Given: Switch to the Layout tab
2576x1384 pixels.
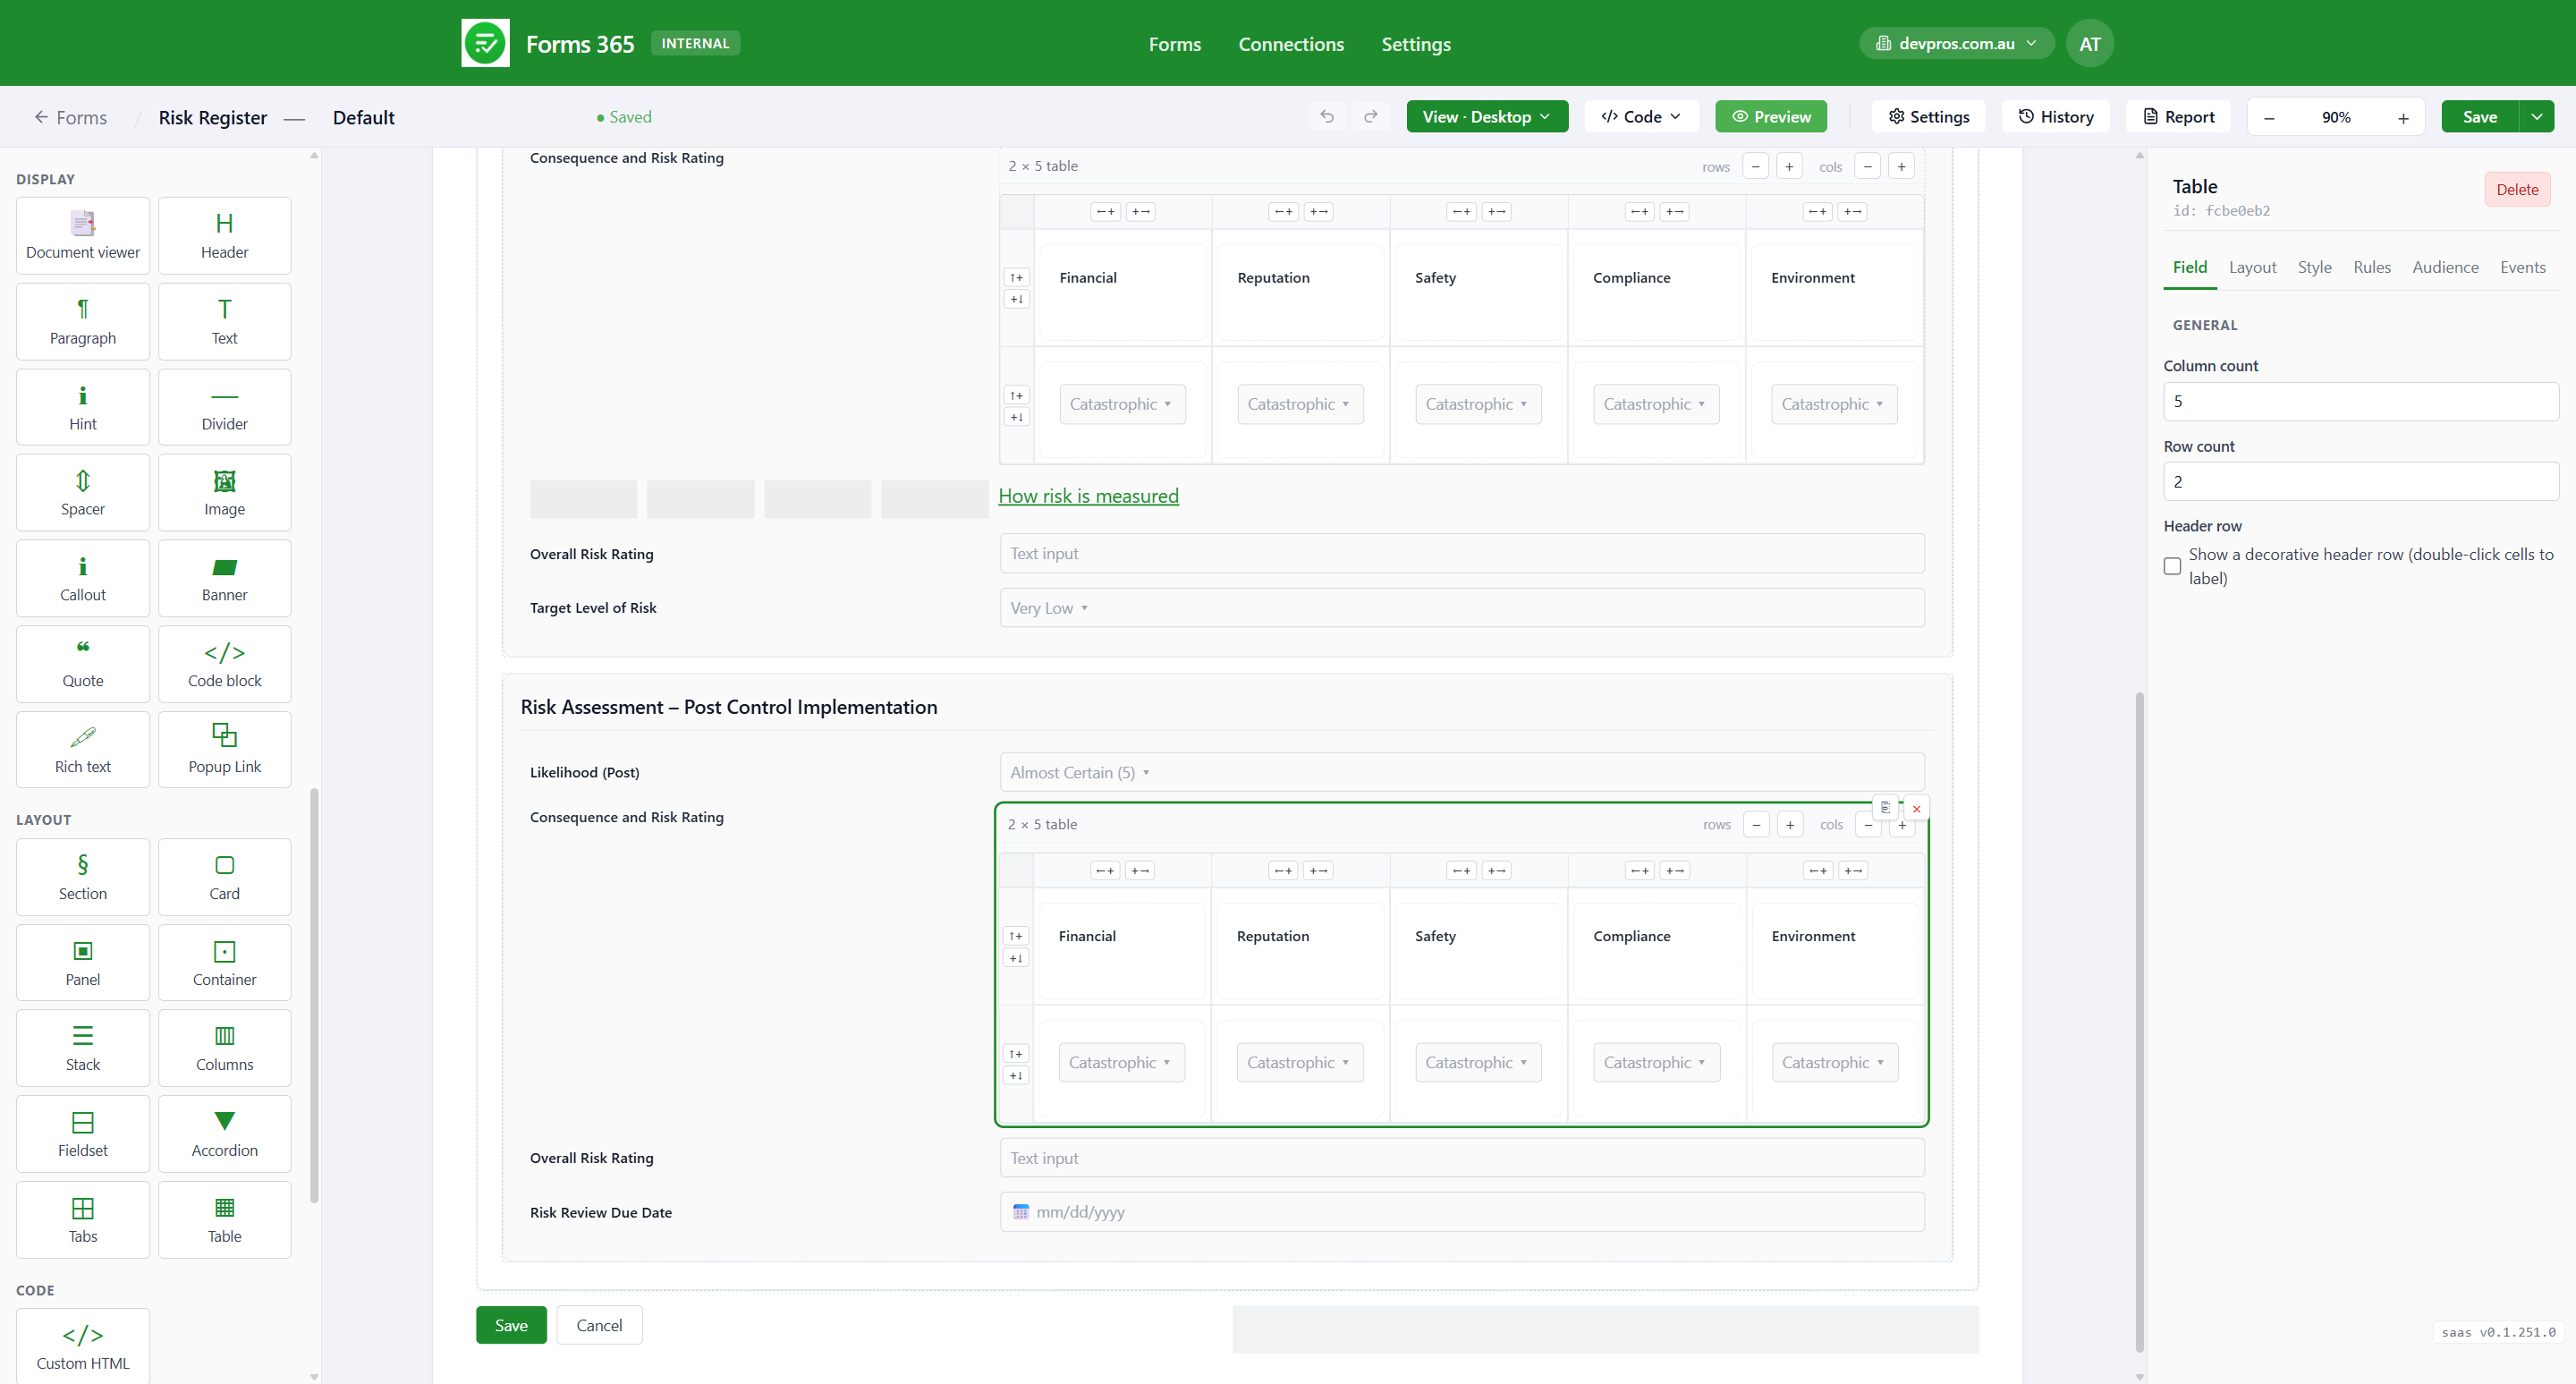Looking at the screenshot, I should (x=2252, y=267).
